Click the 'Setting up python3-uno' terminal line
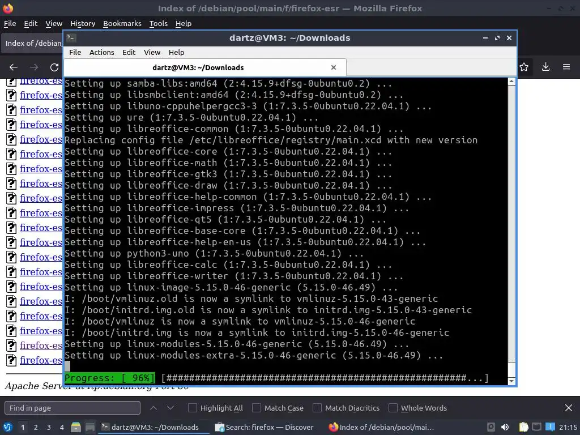 [214, 253]
